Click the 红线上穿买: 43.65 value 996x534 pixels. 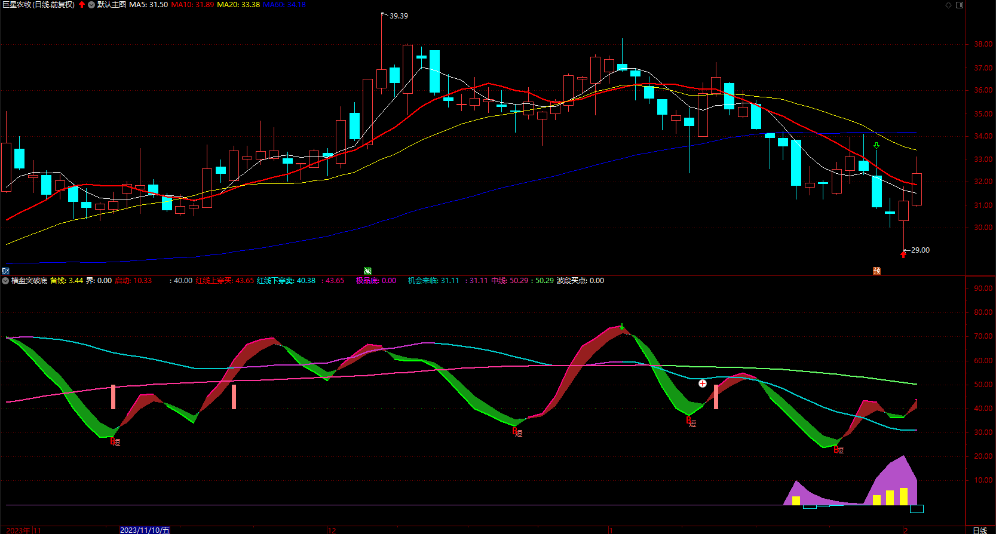click(225, 281)
